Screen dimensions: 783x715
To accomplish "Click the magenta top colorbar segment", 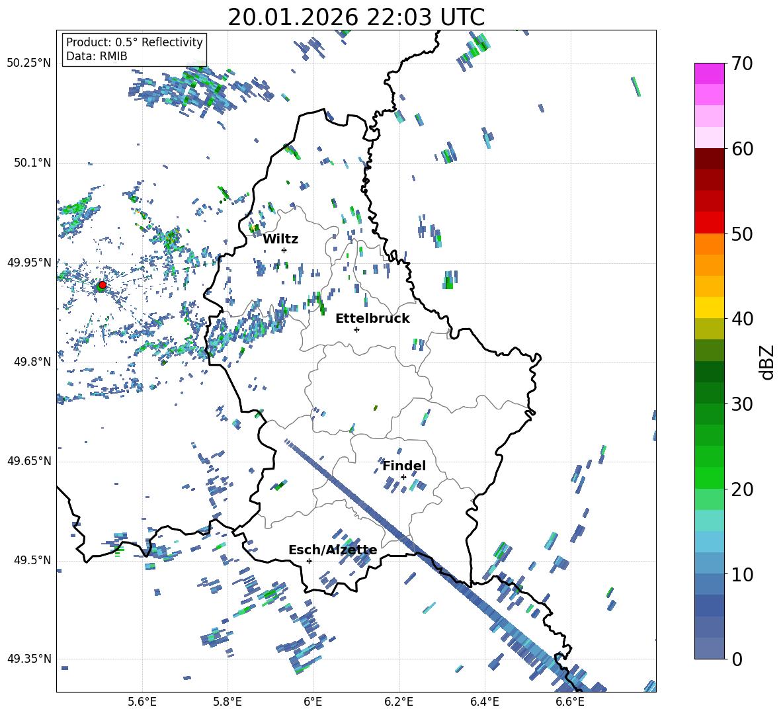I will coord(709,73).
